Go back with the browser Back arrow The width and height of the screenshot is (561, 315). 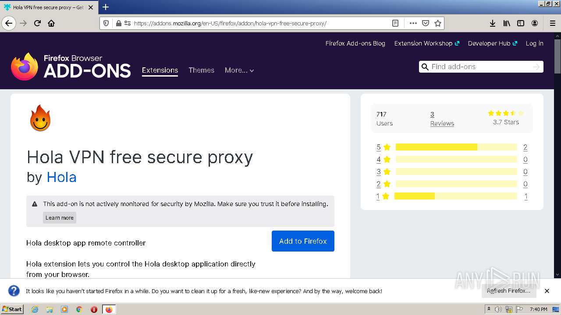tap(9, 23)
